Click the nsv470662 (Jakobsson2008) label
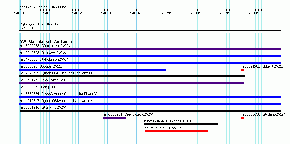Viewport: 290px width, 144px height. click(x=44, y=59)
